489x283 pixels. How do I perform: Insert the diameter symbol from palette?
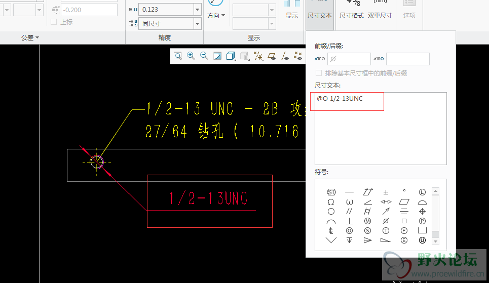(x=386, y=221)
